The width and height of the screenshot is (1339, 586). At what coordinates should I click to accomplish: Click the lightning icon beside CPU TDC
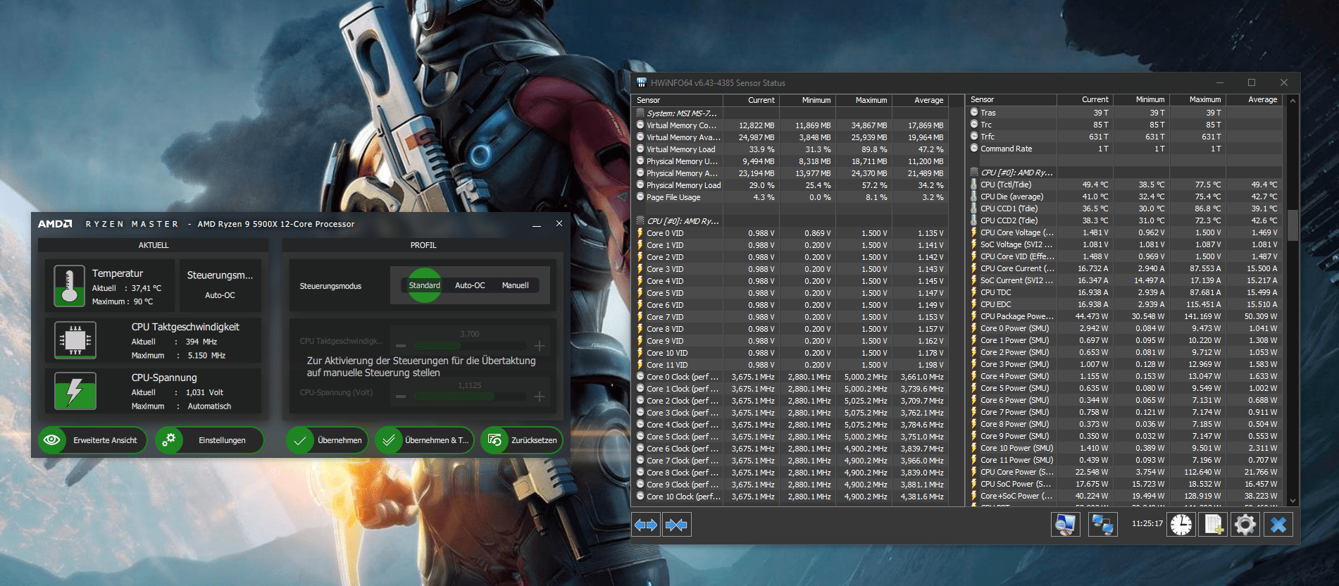point(974,292)
